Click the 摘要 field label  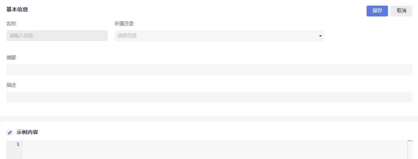coord(11,58)
